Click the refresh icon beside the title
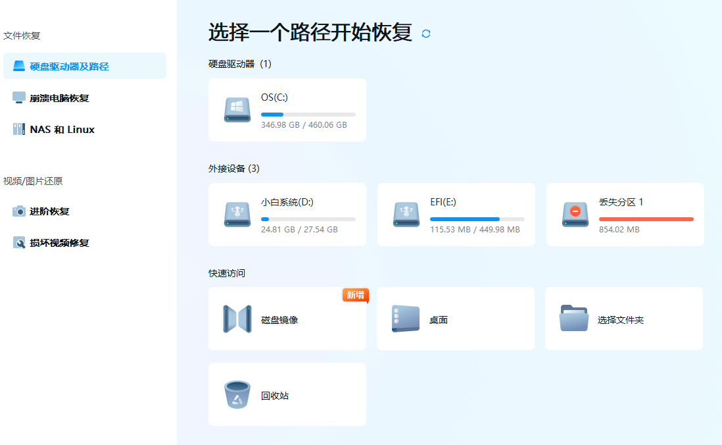 pyautogui.click(x=425, y=32)
